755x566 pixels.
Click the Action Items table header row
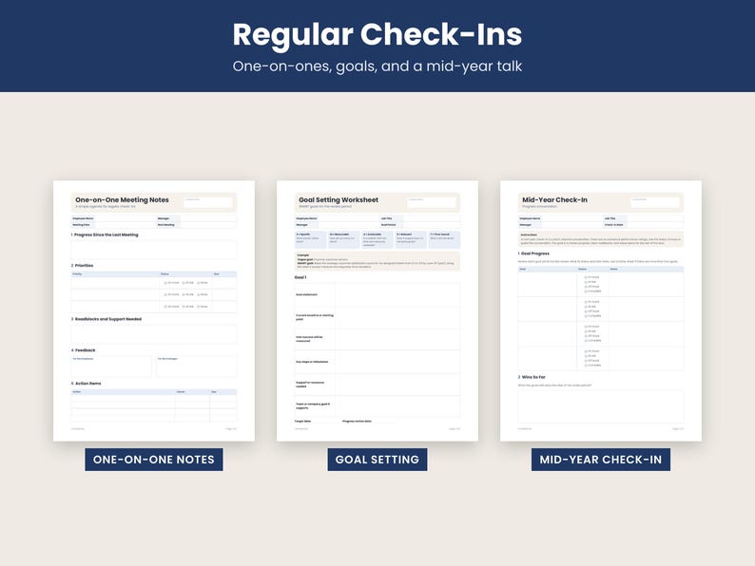pos(154,392)
